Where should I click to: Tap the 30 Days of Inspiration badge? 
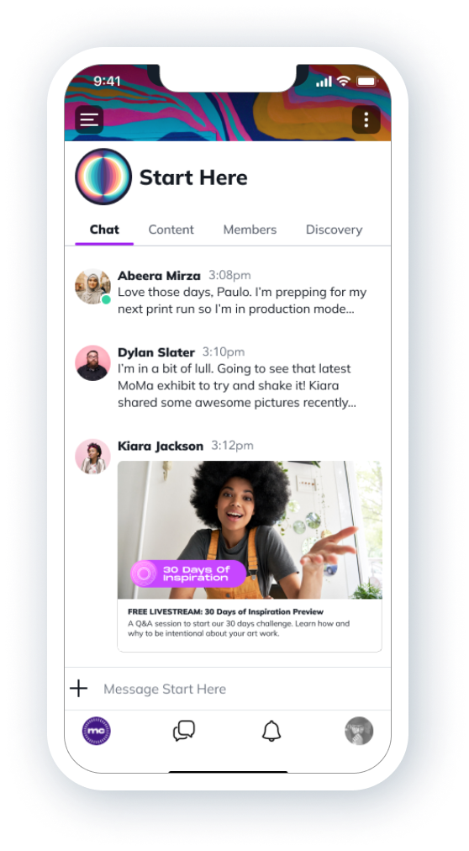tap(188, 573)
